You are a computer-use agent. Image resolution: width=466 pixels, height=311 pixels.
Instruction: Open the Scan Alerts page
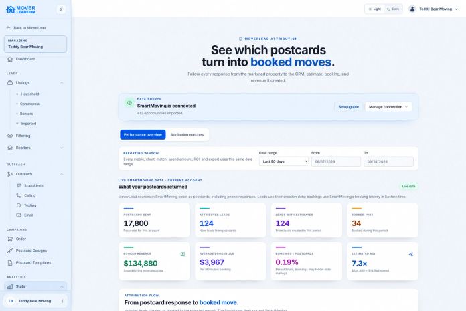(x=33, y=185)
